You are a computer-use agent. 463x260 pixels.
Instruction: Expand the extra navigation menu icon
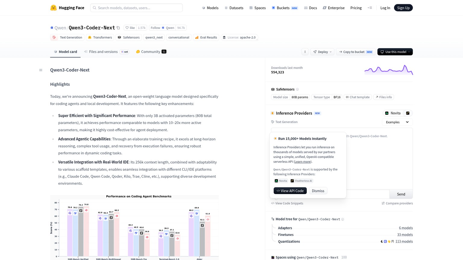(370, 8)
